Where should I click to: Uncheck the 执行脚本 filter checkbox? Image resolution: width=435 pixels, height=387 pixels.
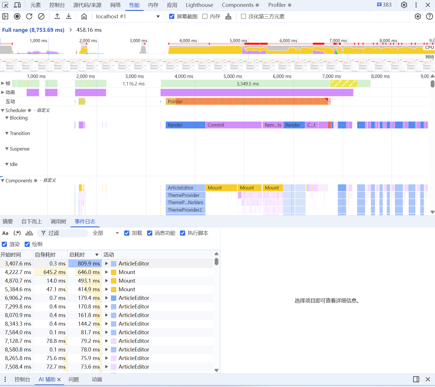point(183,233)
